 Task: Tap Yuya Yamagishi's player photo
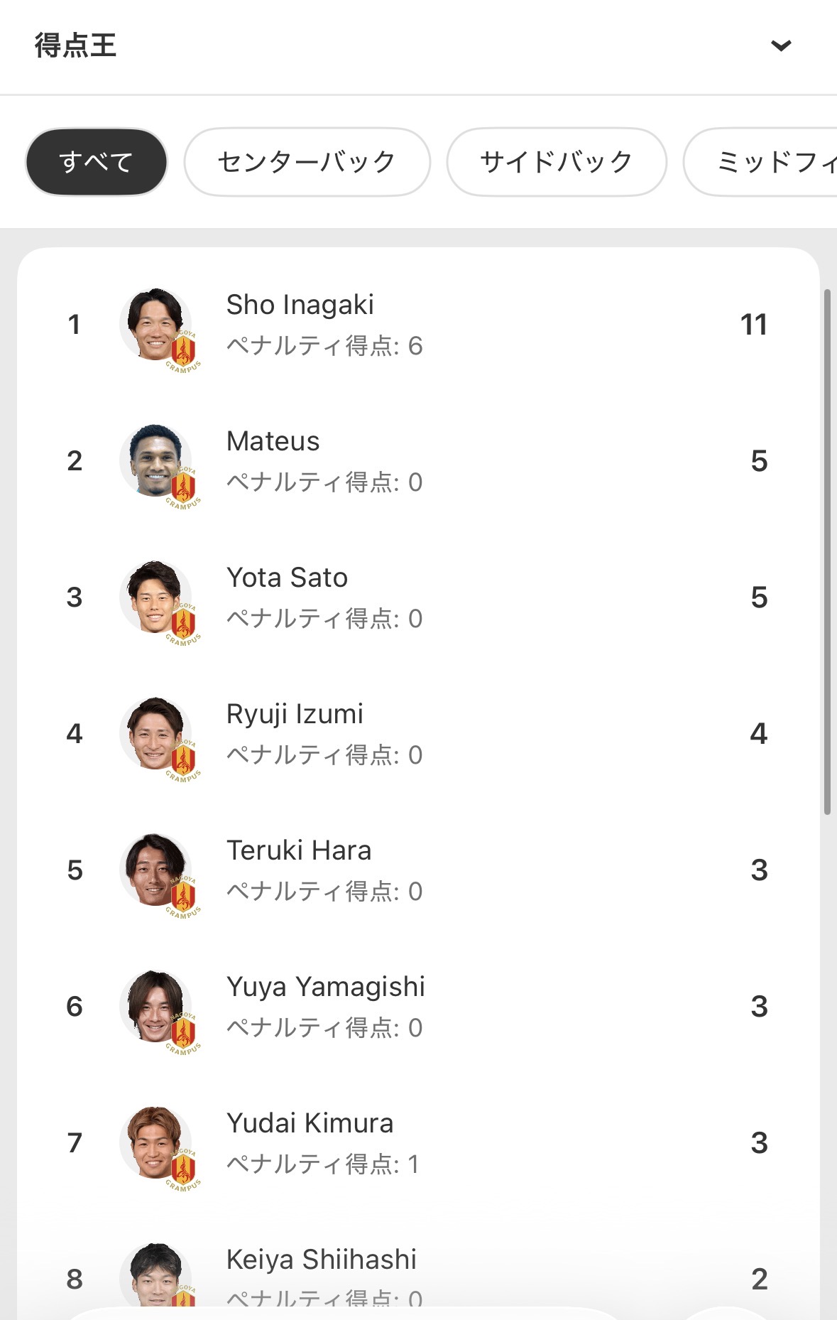155,1005
